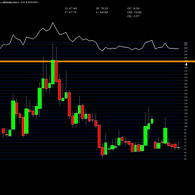Click the 60 price axis label

185,152
